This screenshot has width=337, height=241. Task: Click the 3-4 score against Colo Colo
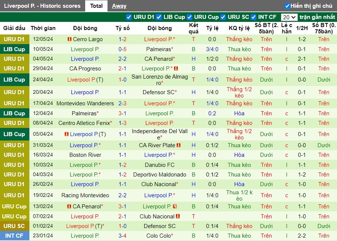(x=122, y=236)
